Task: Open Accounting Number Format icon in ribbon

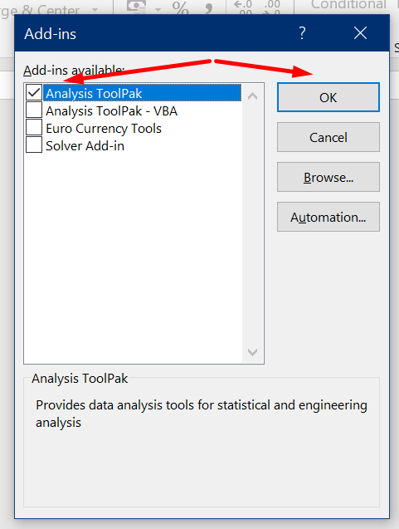Action: pos(137,7)
